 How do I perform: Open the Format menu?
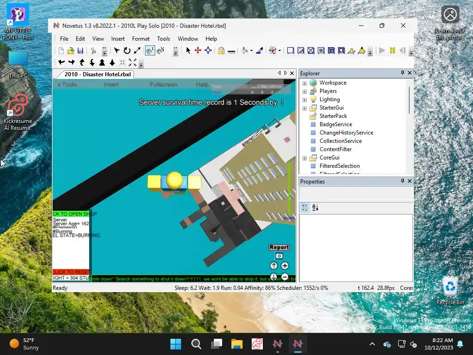pyautogui.click(x=141, y=39)
